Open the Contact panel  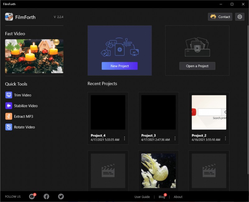pos(220,17)
